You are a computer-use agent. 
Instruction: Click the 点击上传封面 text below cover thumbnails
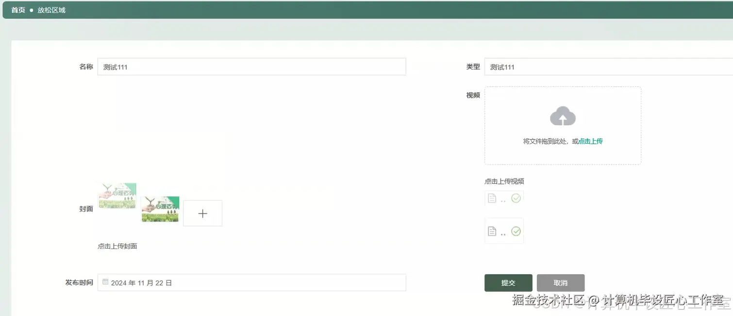(x=117, y=246)
